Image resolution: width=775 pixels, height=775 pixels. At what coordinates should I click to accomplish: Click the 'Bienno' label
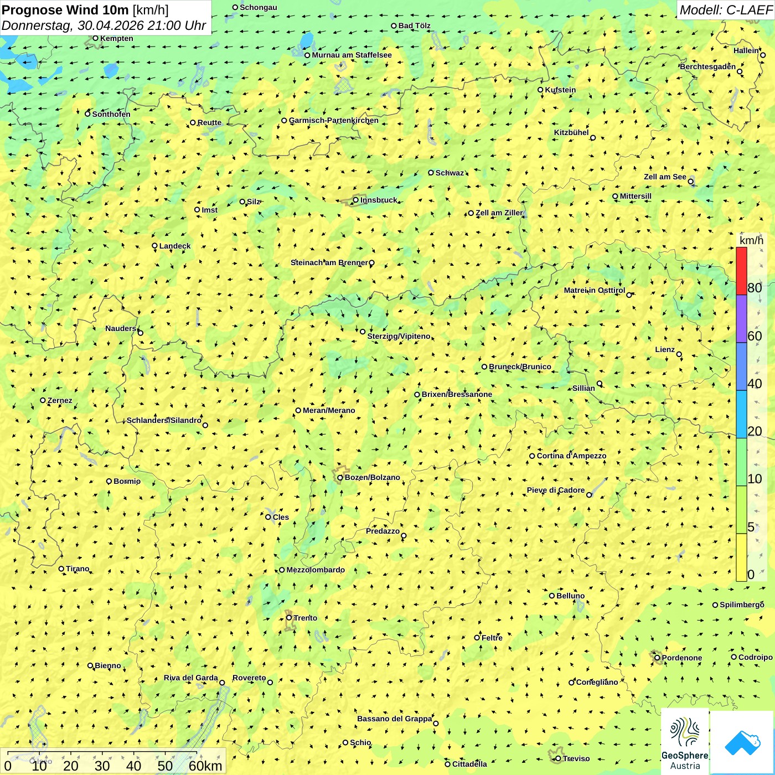click(x=108, y=665)
